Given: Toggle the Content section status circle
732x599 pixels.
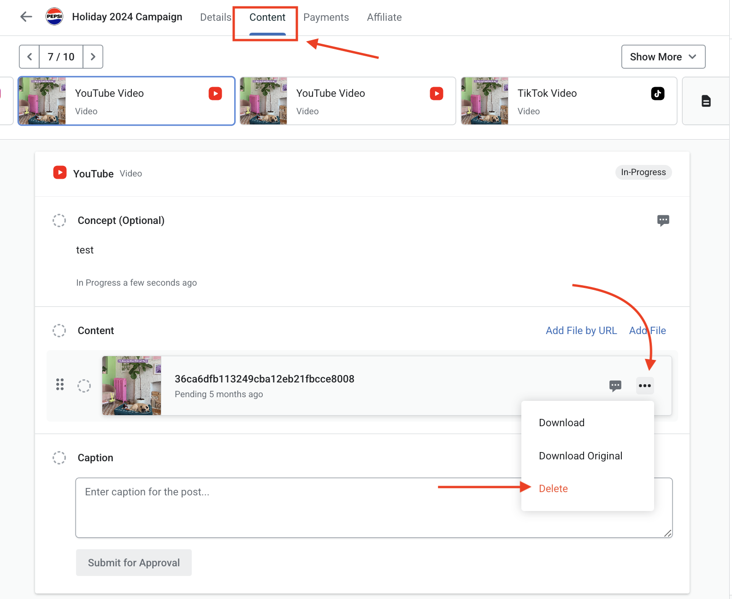Looking at the screenshot, I should tap(59, 330).
